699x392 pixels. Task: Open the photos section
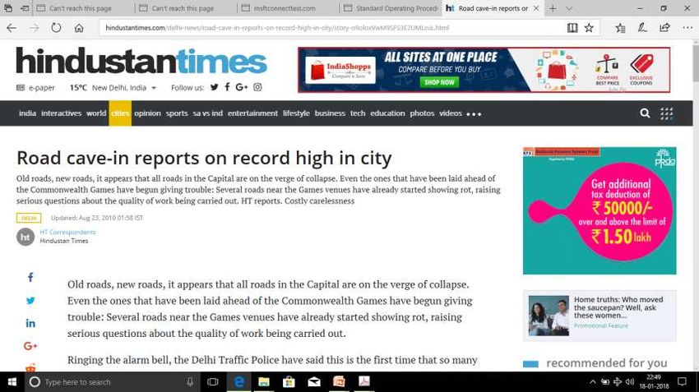coord(422,113)
